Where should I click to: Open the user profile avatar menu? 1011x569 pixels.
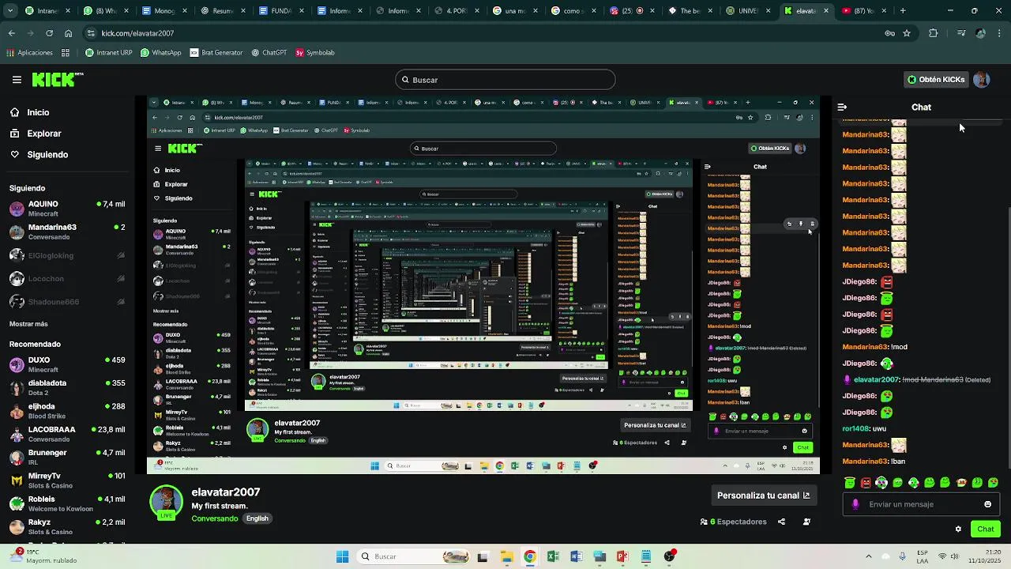point(982,80)
